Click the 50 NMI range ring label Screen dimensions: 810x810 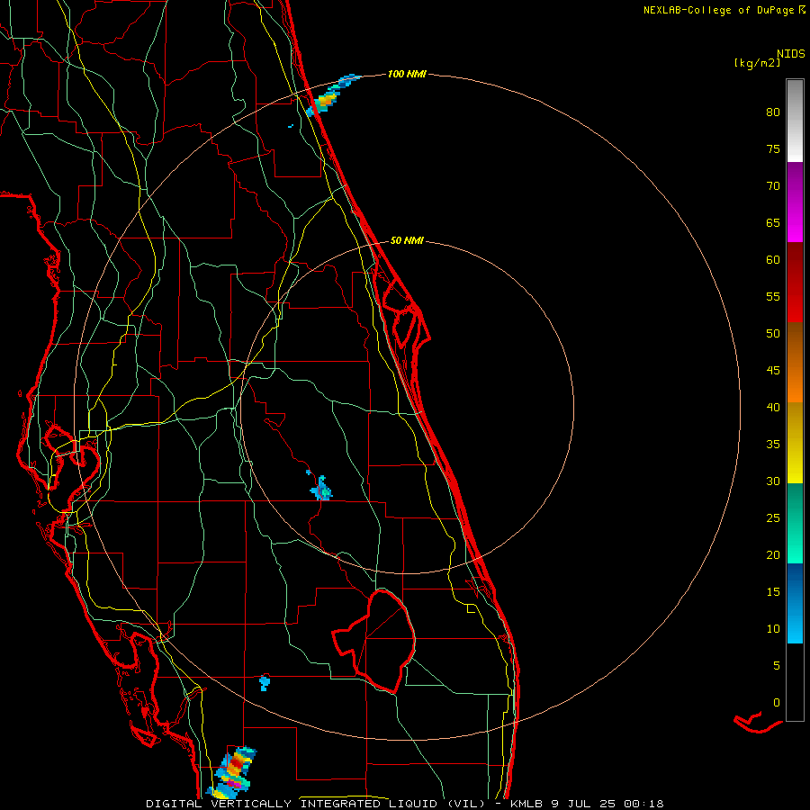coord(407,240)
